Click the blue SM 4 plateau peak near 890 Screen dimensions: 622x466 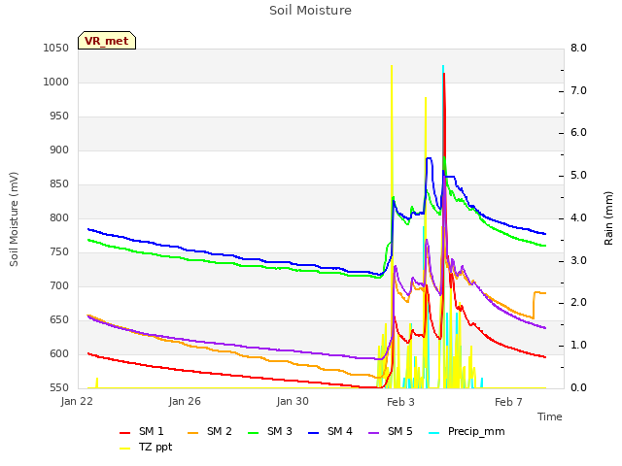point(429,158)
